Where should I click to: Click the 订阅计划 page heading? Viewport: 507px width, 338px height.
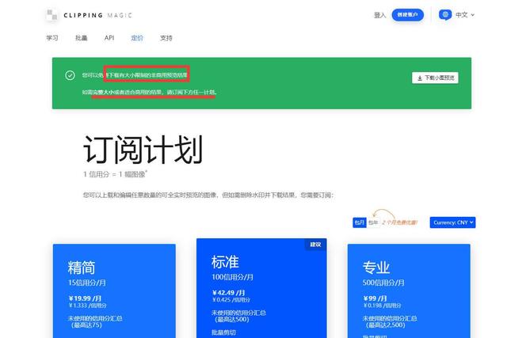[143, 150]
